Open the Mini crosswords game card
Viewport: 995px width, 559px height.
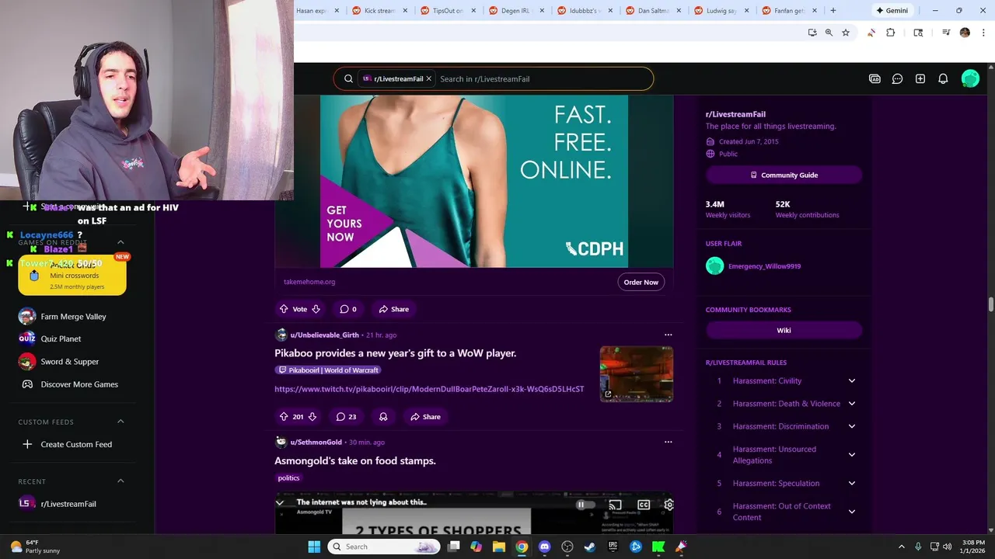(x=72, y=276)
